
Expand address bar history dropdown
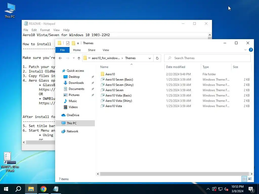(150, 58)
